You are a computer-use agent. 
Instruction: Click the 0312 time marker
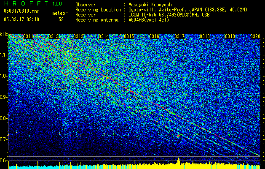click(54, 36)
